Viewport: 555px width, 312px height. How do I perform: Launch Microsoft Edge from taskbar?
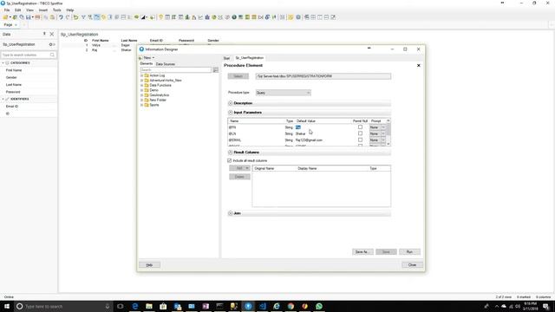click(x=135, y=306)
